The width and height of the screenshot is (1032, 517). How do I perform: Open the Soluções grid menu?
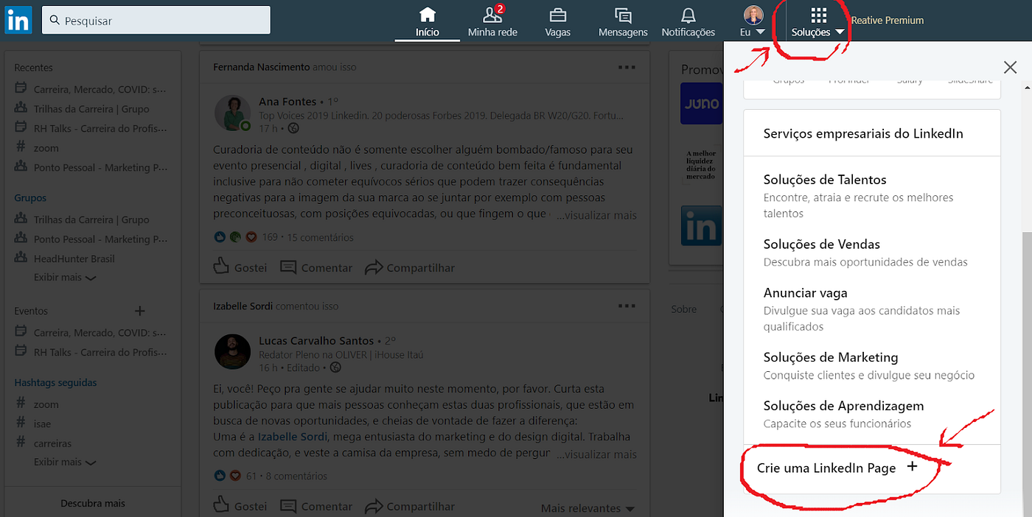coord(818,21)
